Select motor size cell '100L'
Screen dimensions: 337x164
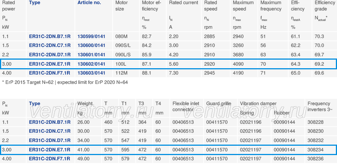(x=120, y=64)
